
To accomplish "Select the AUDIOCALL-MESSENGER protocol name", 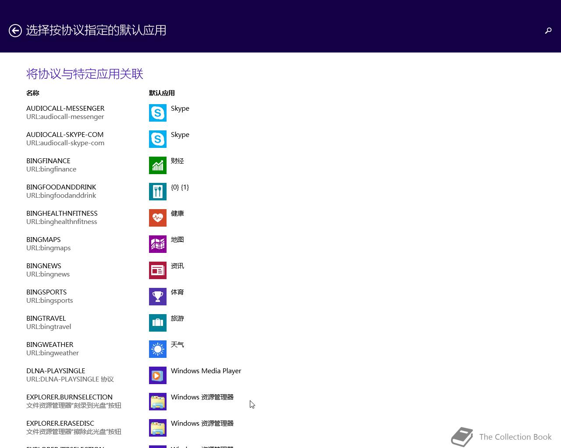I will (x=65, y=108).
